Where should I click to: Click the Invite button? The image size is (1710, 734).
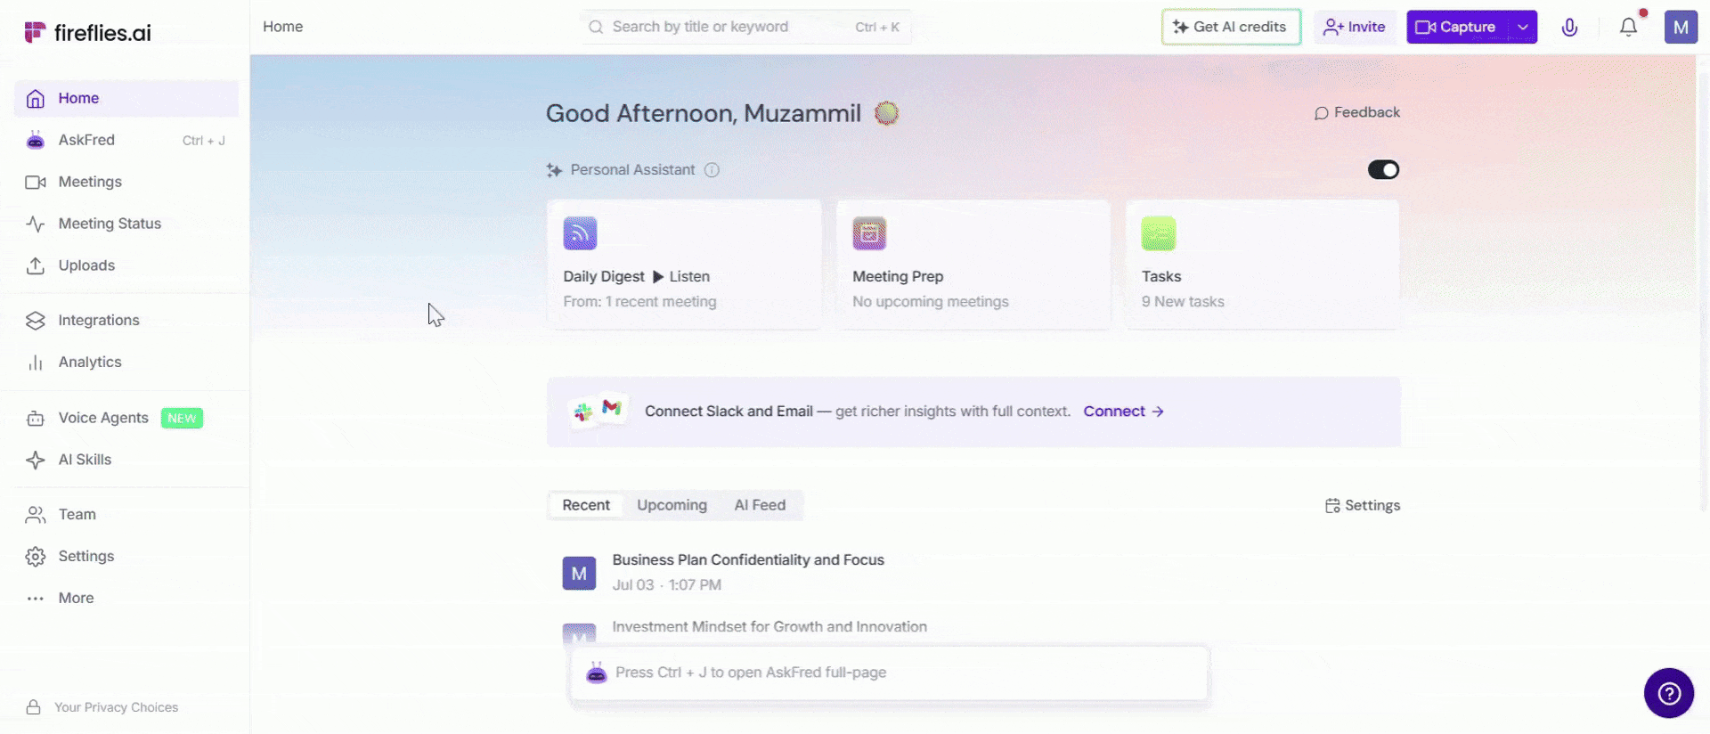(1355, 27)
